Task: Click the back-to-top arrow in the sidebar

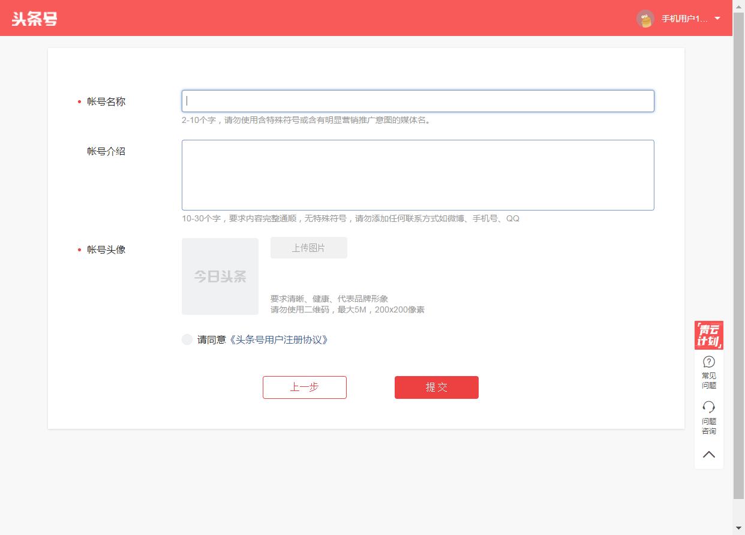Action: (x=708, y=454)
